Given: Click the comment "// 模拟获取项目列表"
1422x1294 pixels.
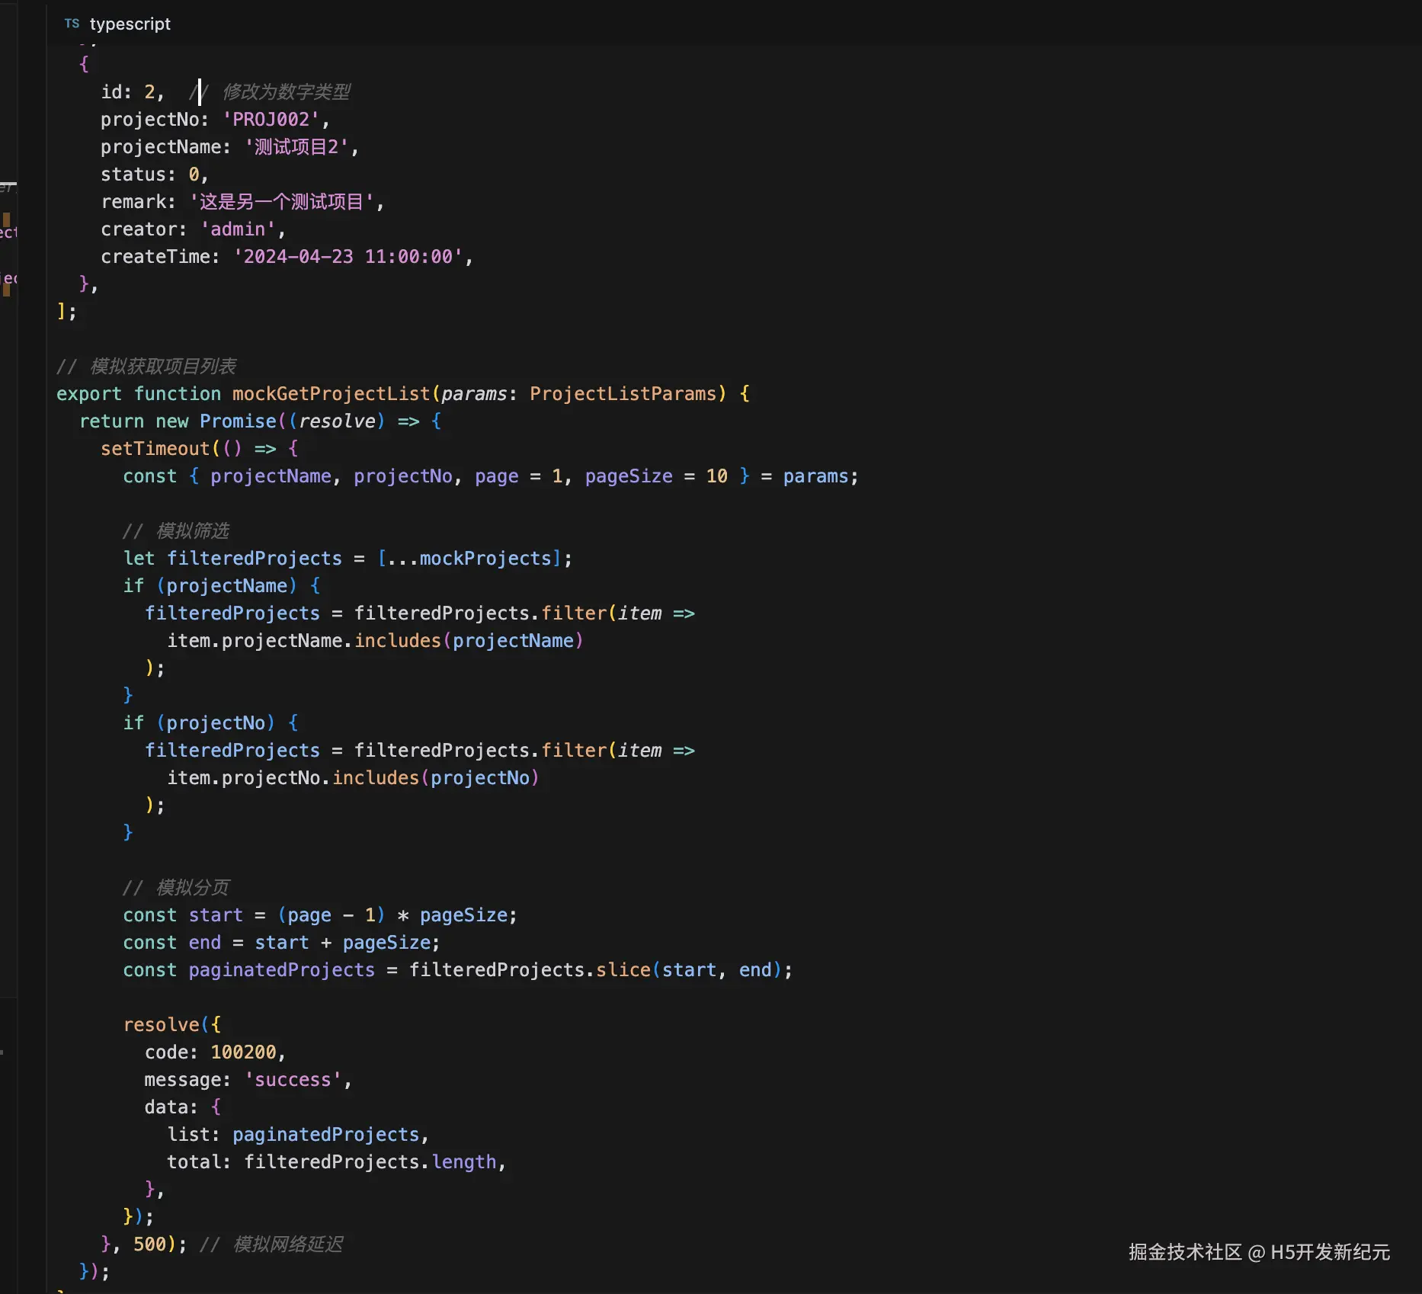Looking at the screenshot, I should click(146, 367).
